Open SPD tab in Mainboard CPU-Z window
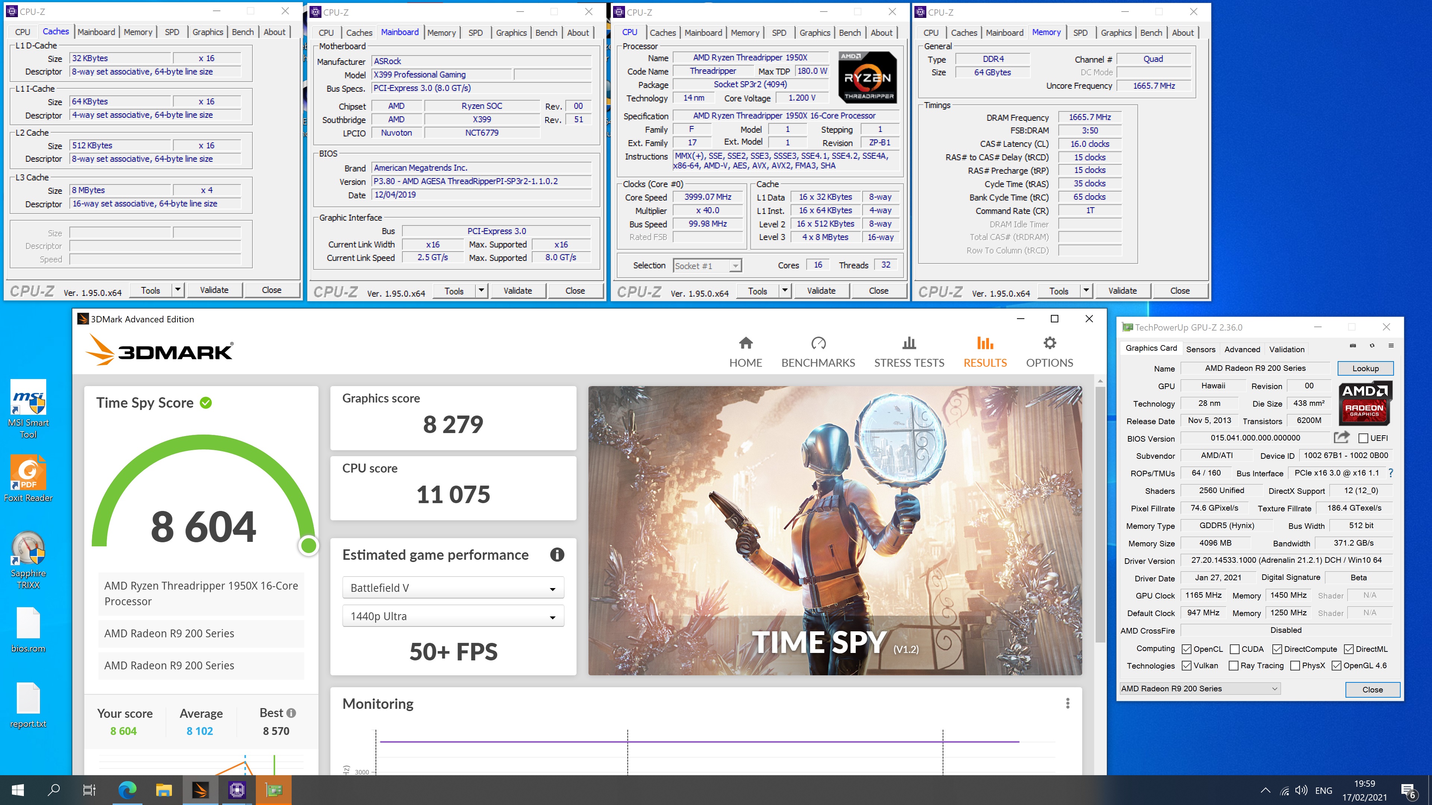The width and height of the screenshot is (1432, 805). pos(475,33)
